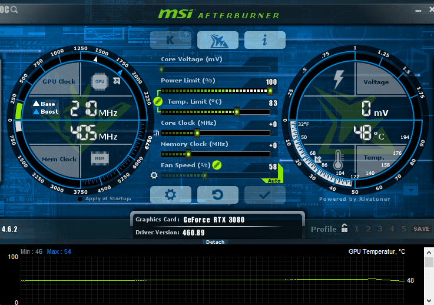Select profile slot 4
Viewport: 434px width, 305px height.
[x=392, y=229]
